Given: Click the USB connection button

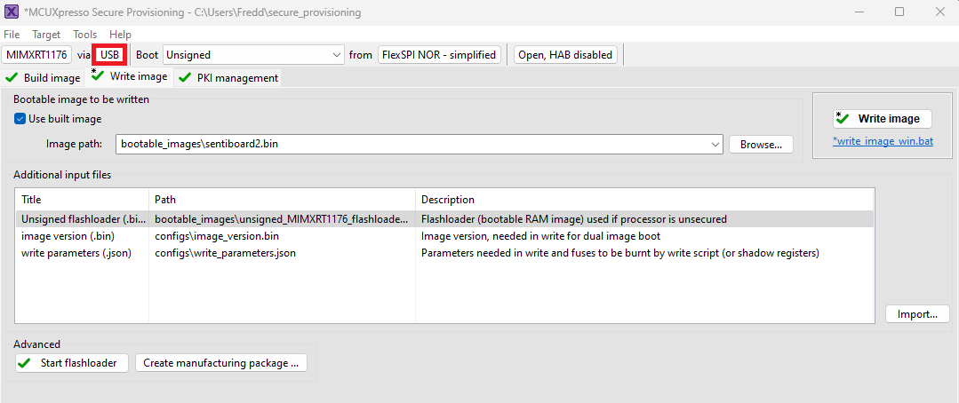Looking at the screenshot, I should (110, 55).
